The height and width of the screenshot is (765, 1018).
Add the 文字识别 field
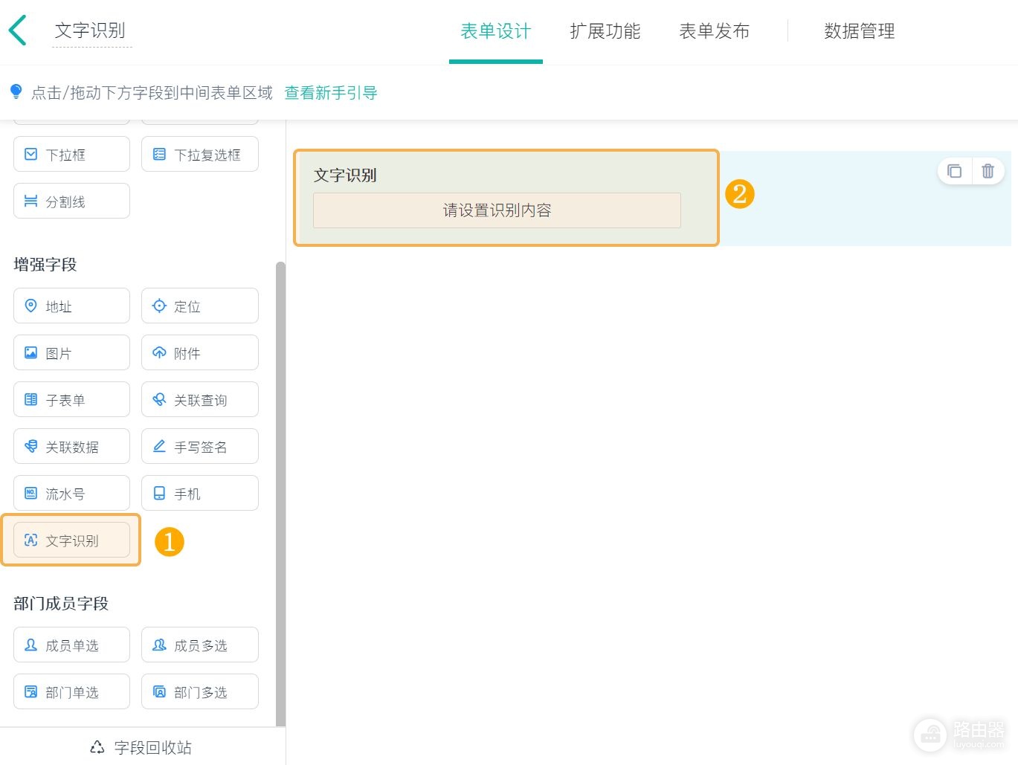point(71,540)
